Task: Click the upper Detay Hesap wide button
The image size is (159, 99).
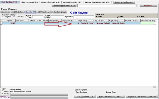Action: click(x=39, y=94)
